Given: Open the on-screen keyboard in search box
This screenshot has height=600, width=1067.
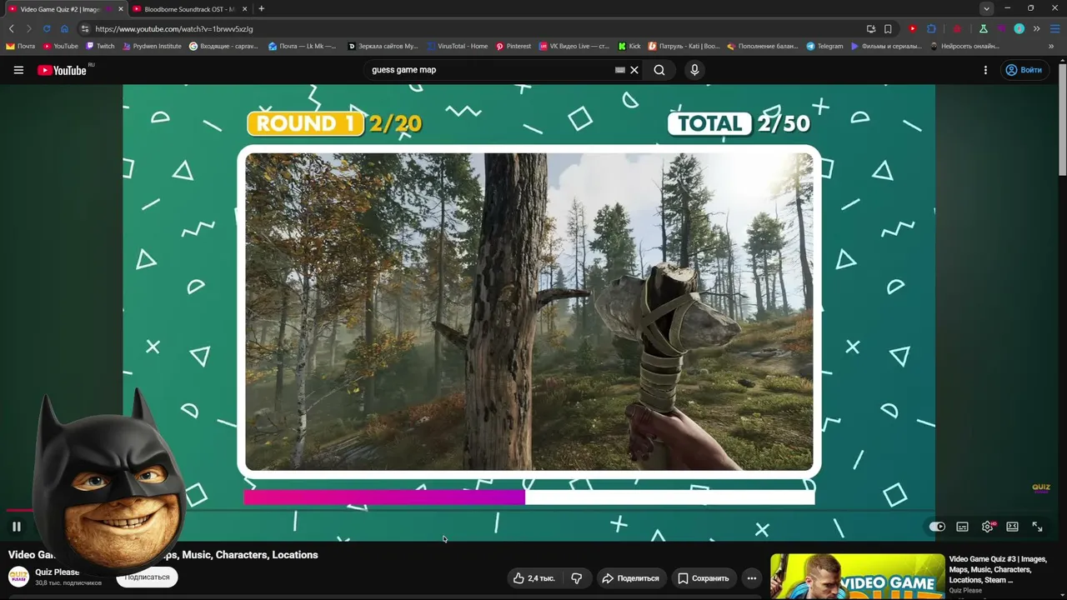Looking at the screenshot, I should pyautogui.click(x=619, y=70).
